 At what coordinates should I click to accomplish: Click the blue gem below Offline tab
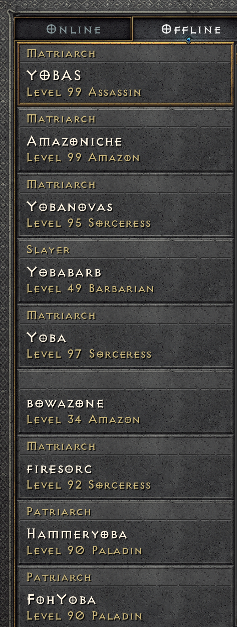click(189, 40)
